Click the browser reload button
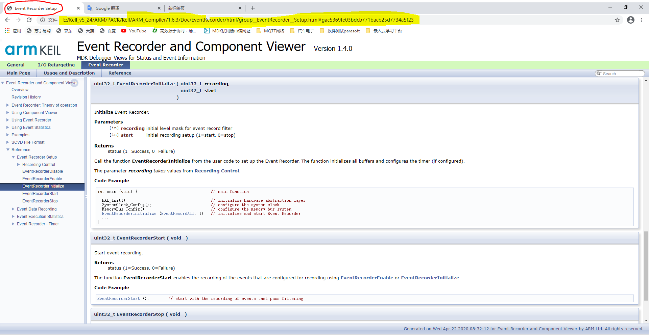649x335 pixels. [x=29, y=20]
